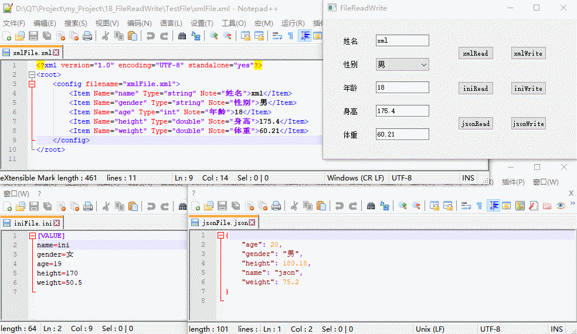Toggle word wrap in jsonFile.json window toolbar
The height and width of the screenshot is (334, 577).
pos(466,206)
